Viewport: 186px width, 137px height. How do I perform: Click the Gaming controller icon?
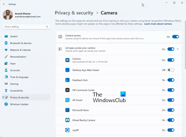tap(6, 84)
